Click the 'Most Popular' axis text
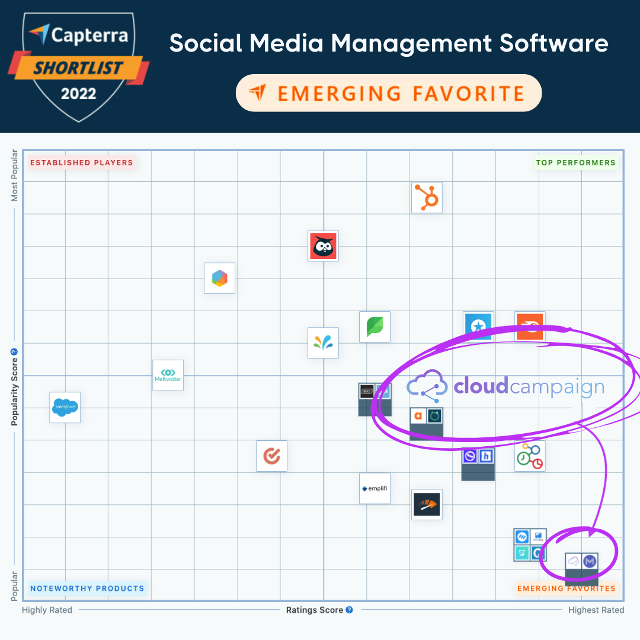The height and width of the screenshot is (640, 640). 14,175
